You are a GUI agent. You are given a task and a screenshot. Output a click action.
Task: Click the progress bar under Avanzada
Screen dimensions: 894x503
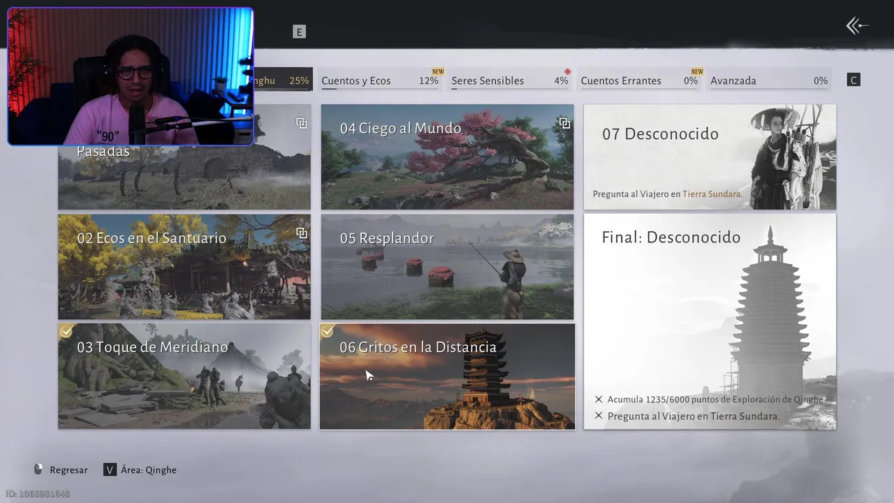click(x=769, y=89)
